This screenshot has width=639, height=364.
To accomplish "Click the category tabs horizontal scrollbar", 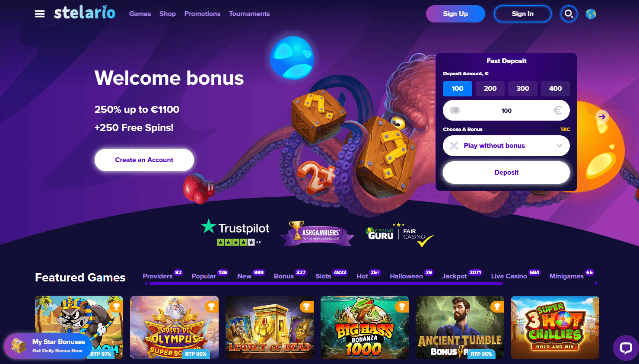I will click(325, 284).
